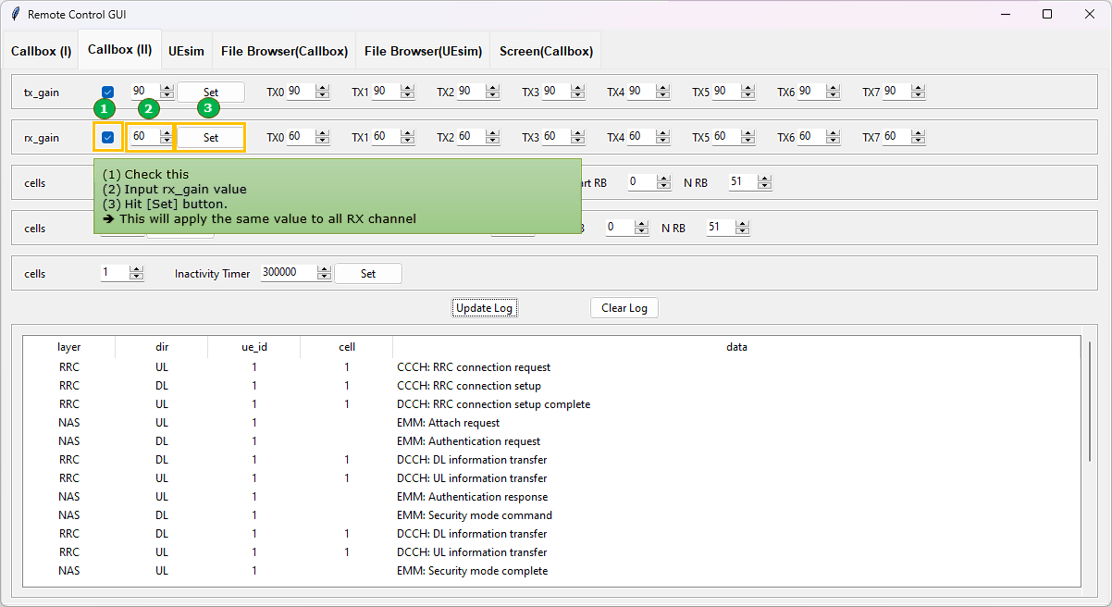Select log row 'EMM: Authentication response'
Screen dimensions: 1112x607
pos(551,497)
